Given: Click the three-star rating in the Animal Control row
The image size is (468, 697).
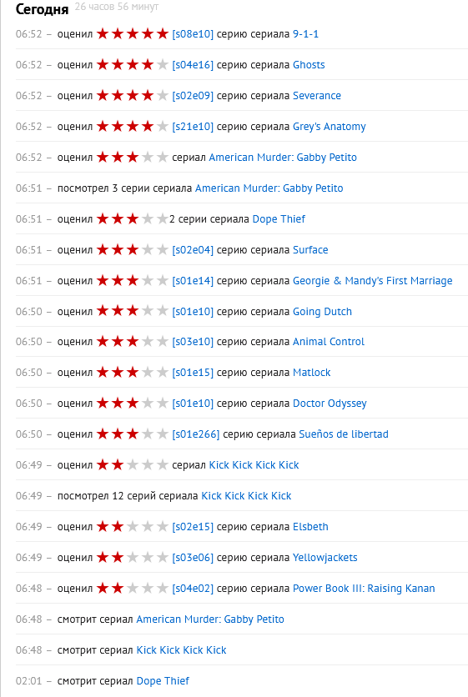Looking at the screenshot, I should pyautogui.click(x=133, y=341).
